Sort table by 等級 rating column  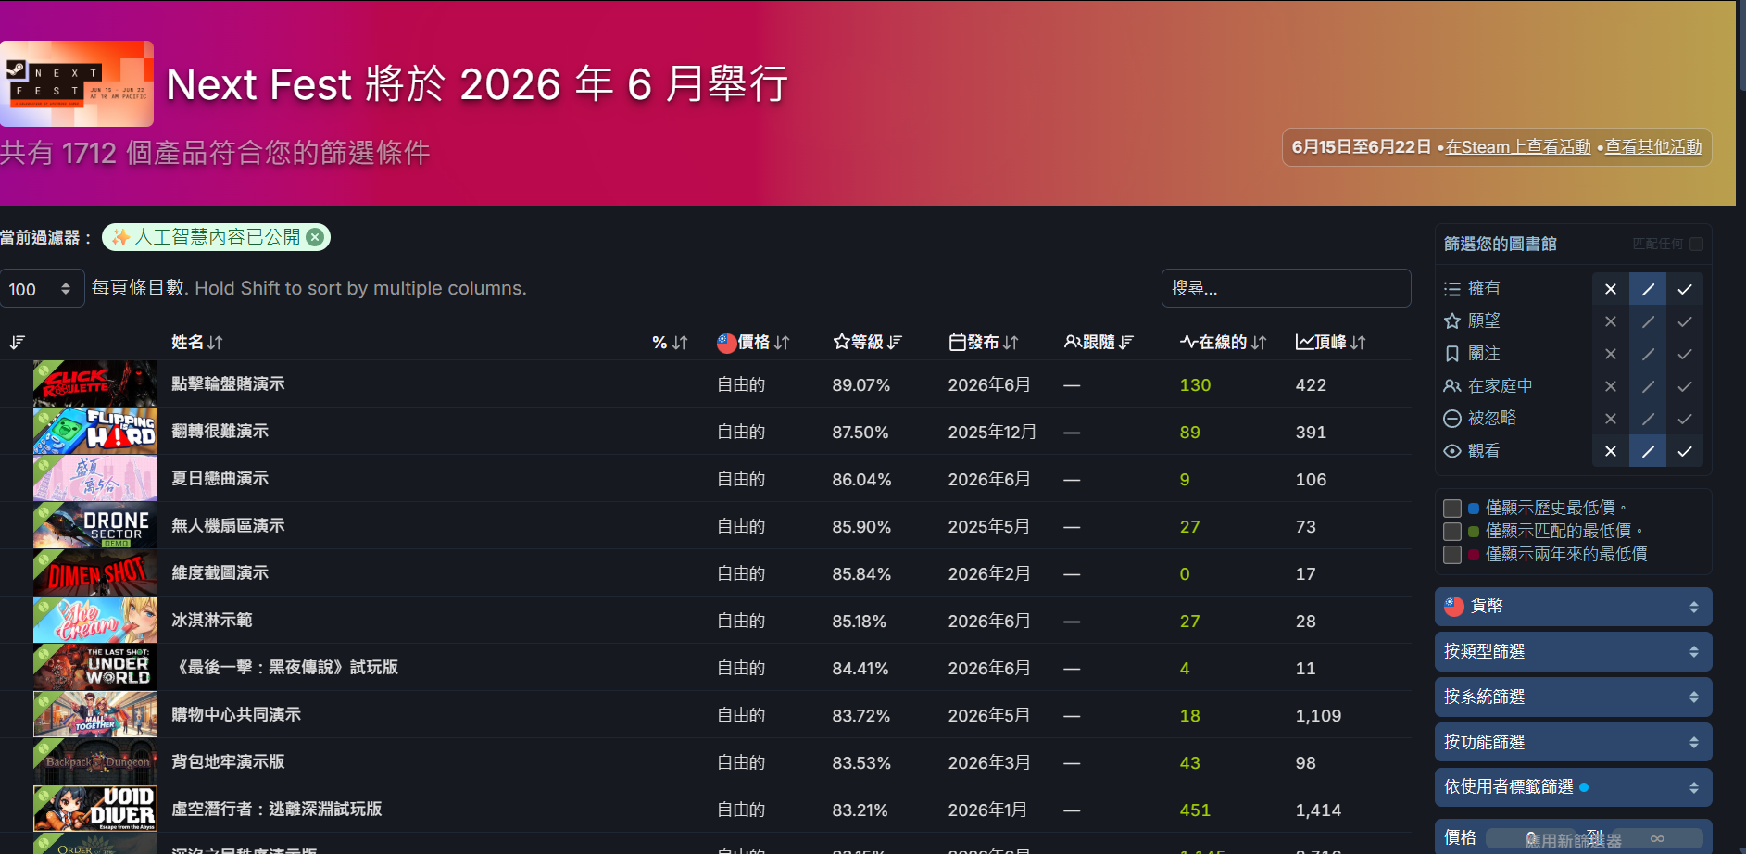click(x=867, y=342)
